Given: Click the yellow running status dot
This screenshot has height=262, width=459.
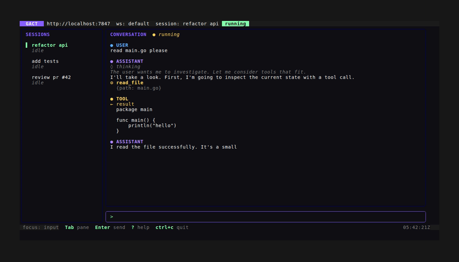Looking at the screenshot, I should (x=154, y=35).
